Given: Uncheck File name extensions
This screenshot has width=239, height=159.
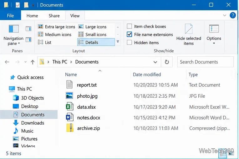Looking at the screenshot, I should coord(130,34).
